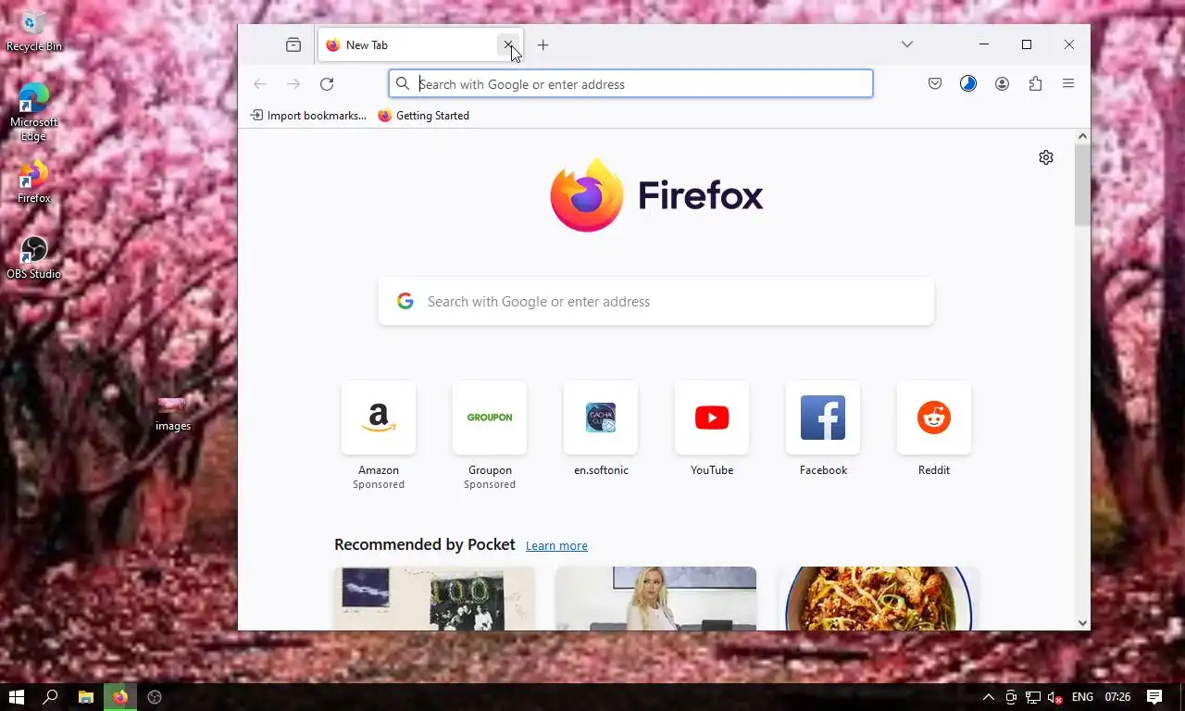Screen dimensions: 1185x711
Task: Open Firefox account icon
Action: 1002,84
